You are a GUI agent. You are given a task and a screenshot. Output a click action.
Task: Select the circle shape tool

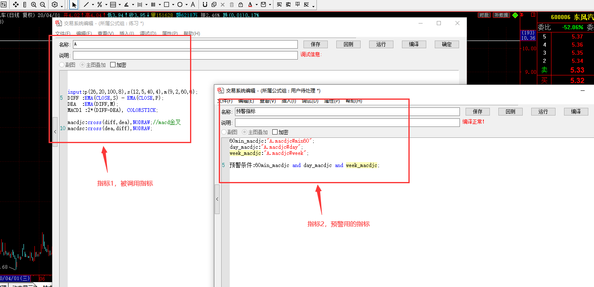pyautogui.click(x=180, y=5)
